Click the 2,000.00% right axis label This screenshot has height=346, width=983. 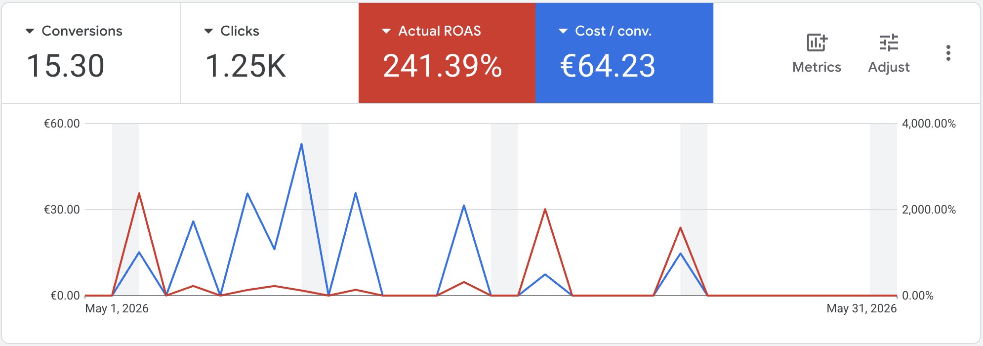[x=929, y=210]
